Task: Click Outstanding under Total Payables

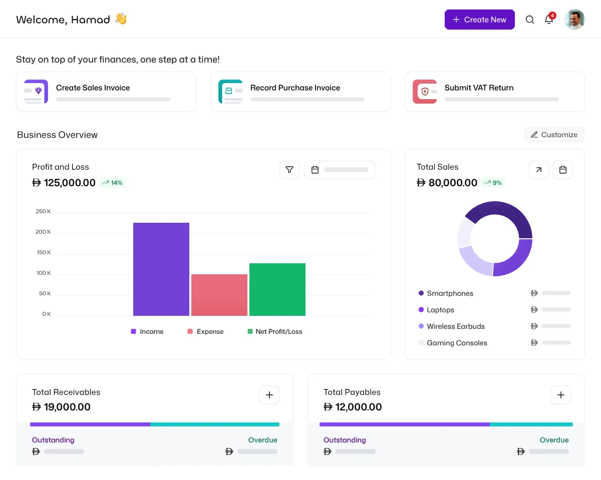Action: [345, 440]
